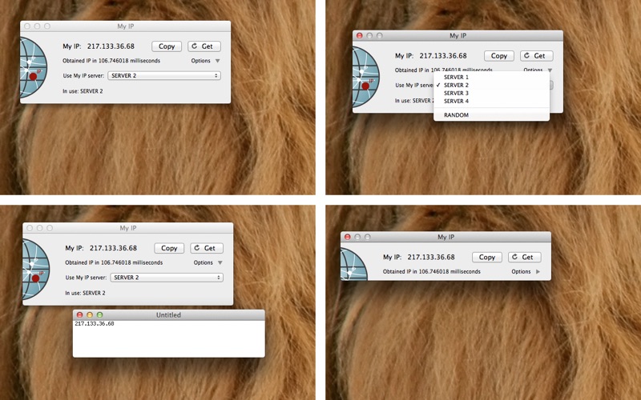
Task: Choose the checked SERVER 2 menu entry
Action: (456, 85)
